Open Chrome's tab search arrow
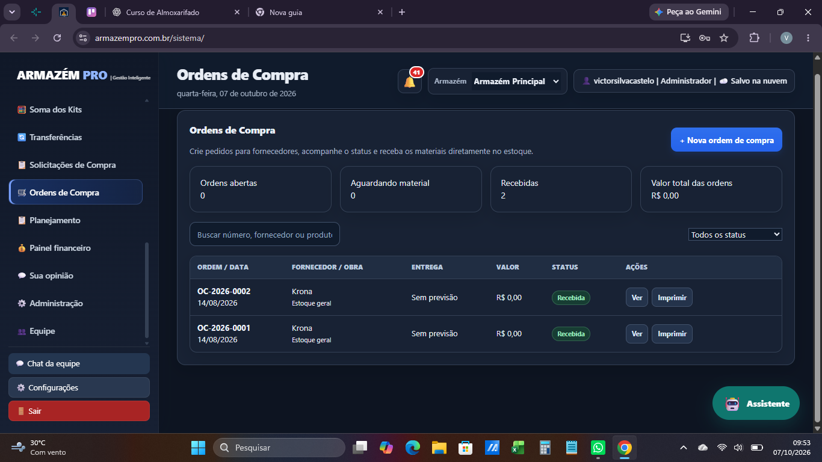Screen dimensions: 822x462 [11, 12]
